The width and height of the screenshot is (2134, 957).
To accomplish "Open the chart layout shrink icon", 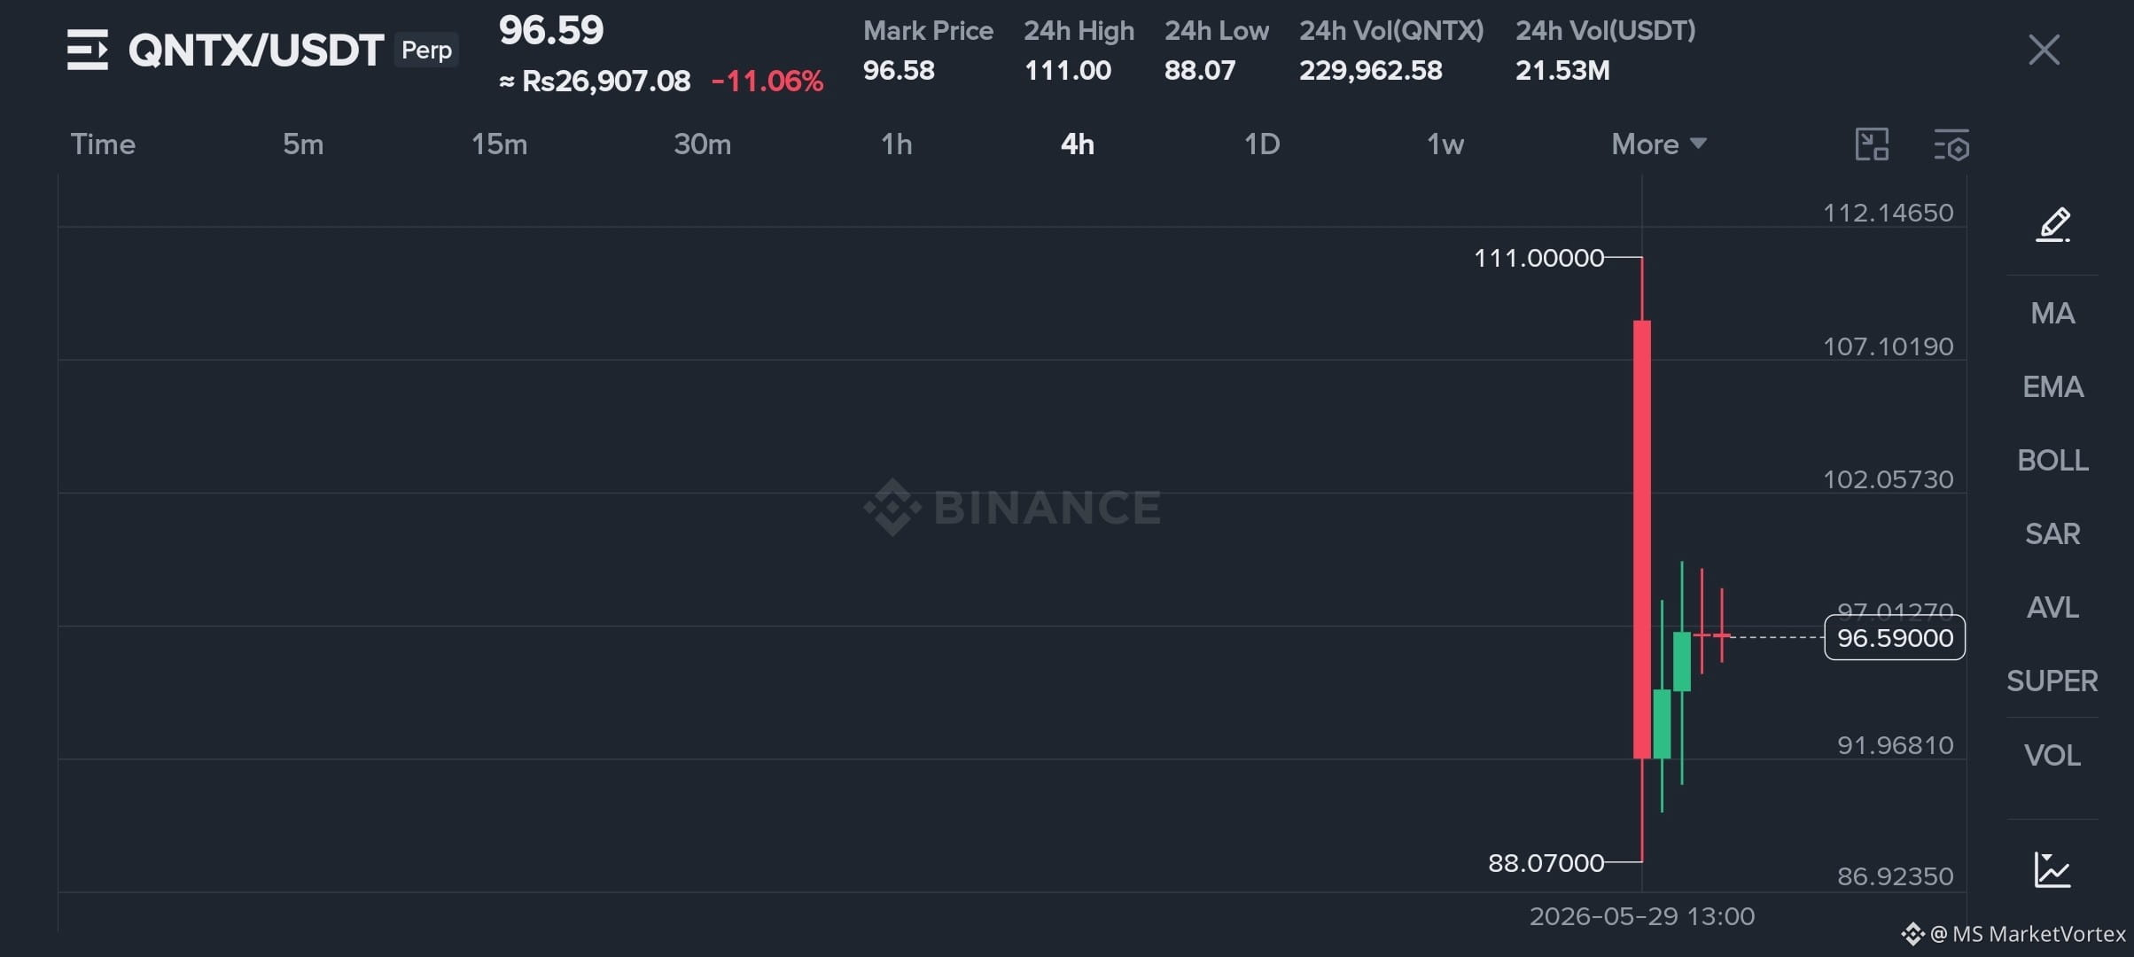I will [1872, 144].
